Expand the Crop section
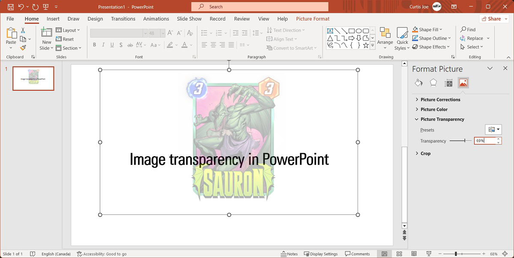 pyautogui.click(x=425, y=154)
